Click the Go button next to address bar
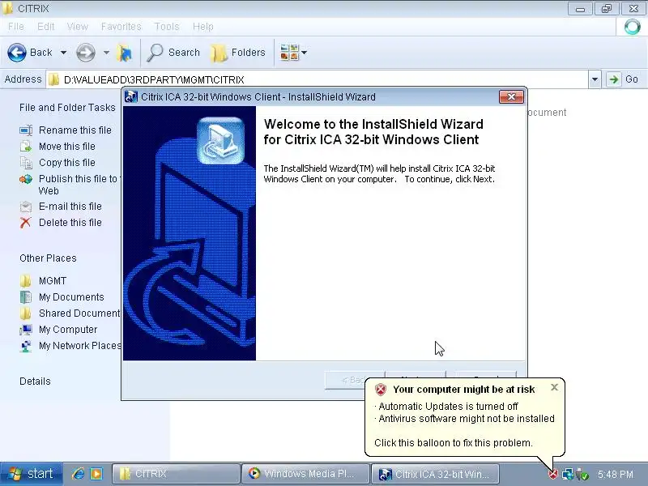Viewport: 648px width, 486px height. pyautogui.click(x=624, y=79)
